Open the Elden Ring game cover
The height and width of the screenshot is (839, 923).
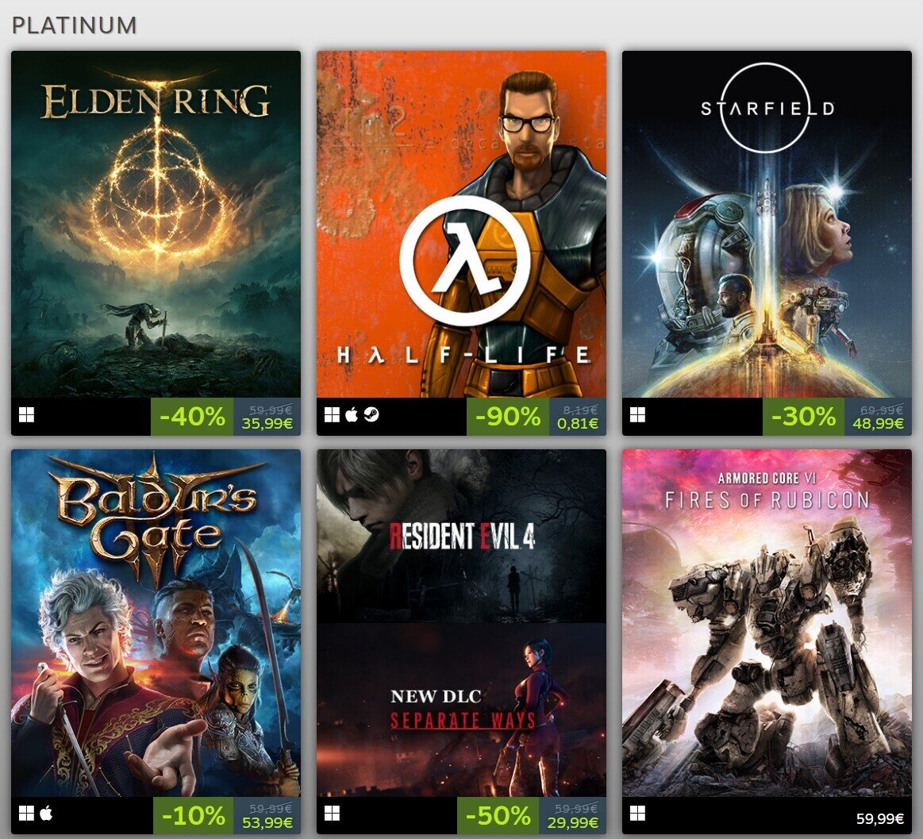pyautogui.click(x=156, y=225)
